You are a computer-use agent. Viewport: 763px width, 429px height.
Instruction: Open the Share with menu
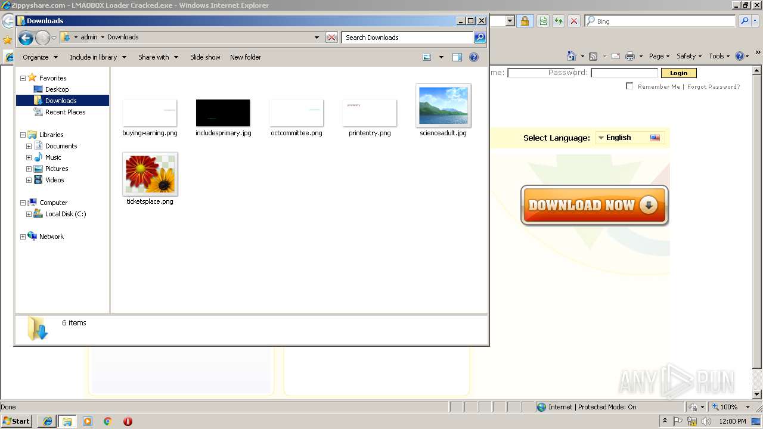[158, 57]
